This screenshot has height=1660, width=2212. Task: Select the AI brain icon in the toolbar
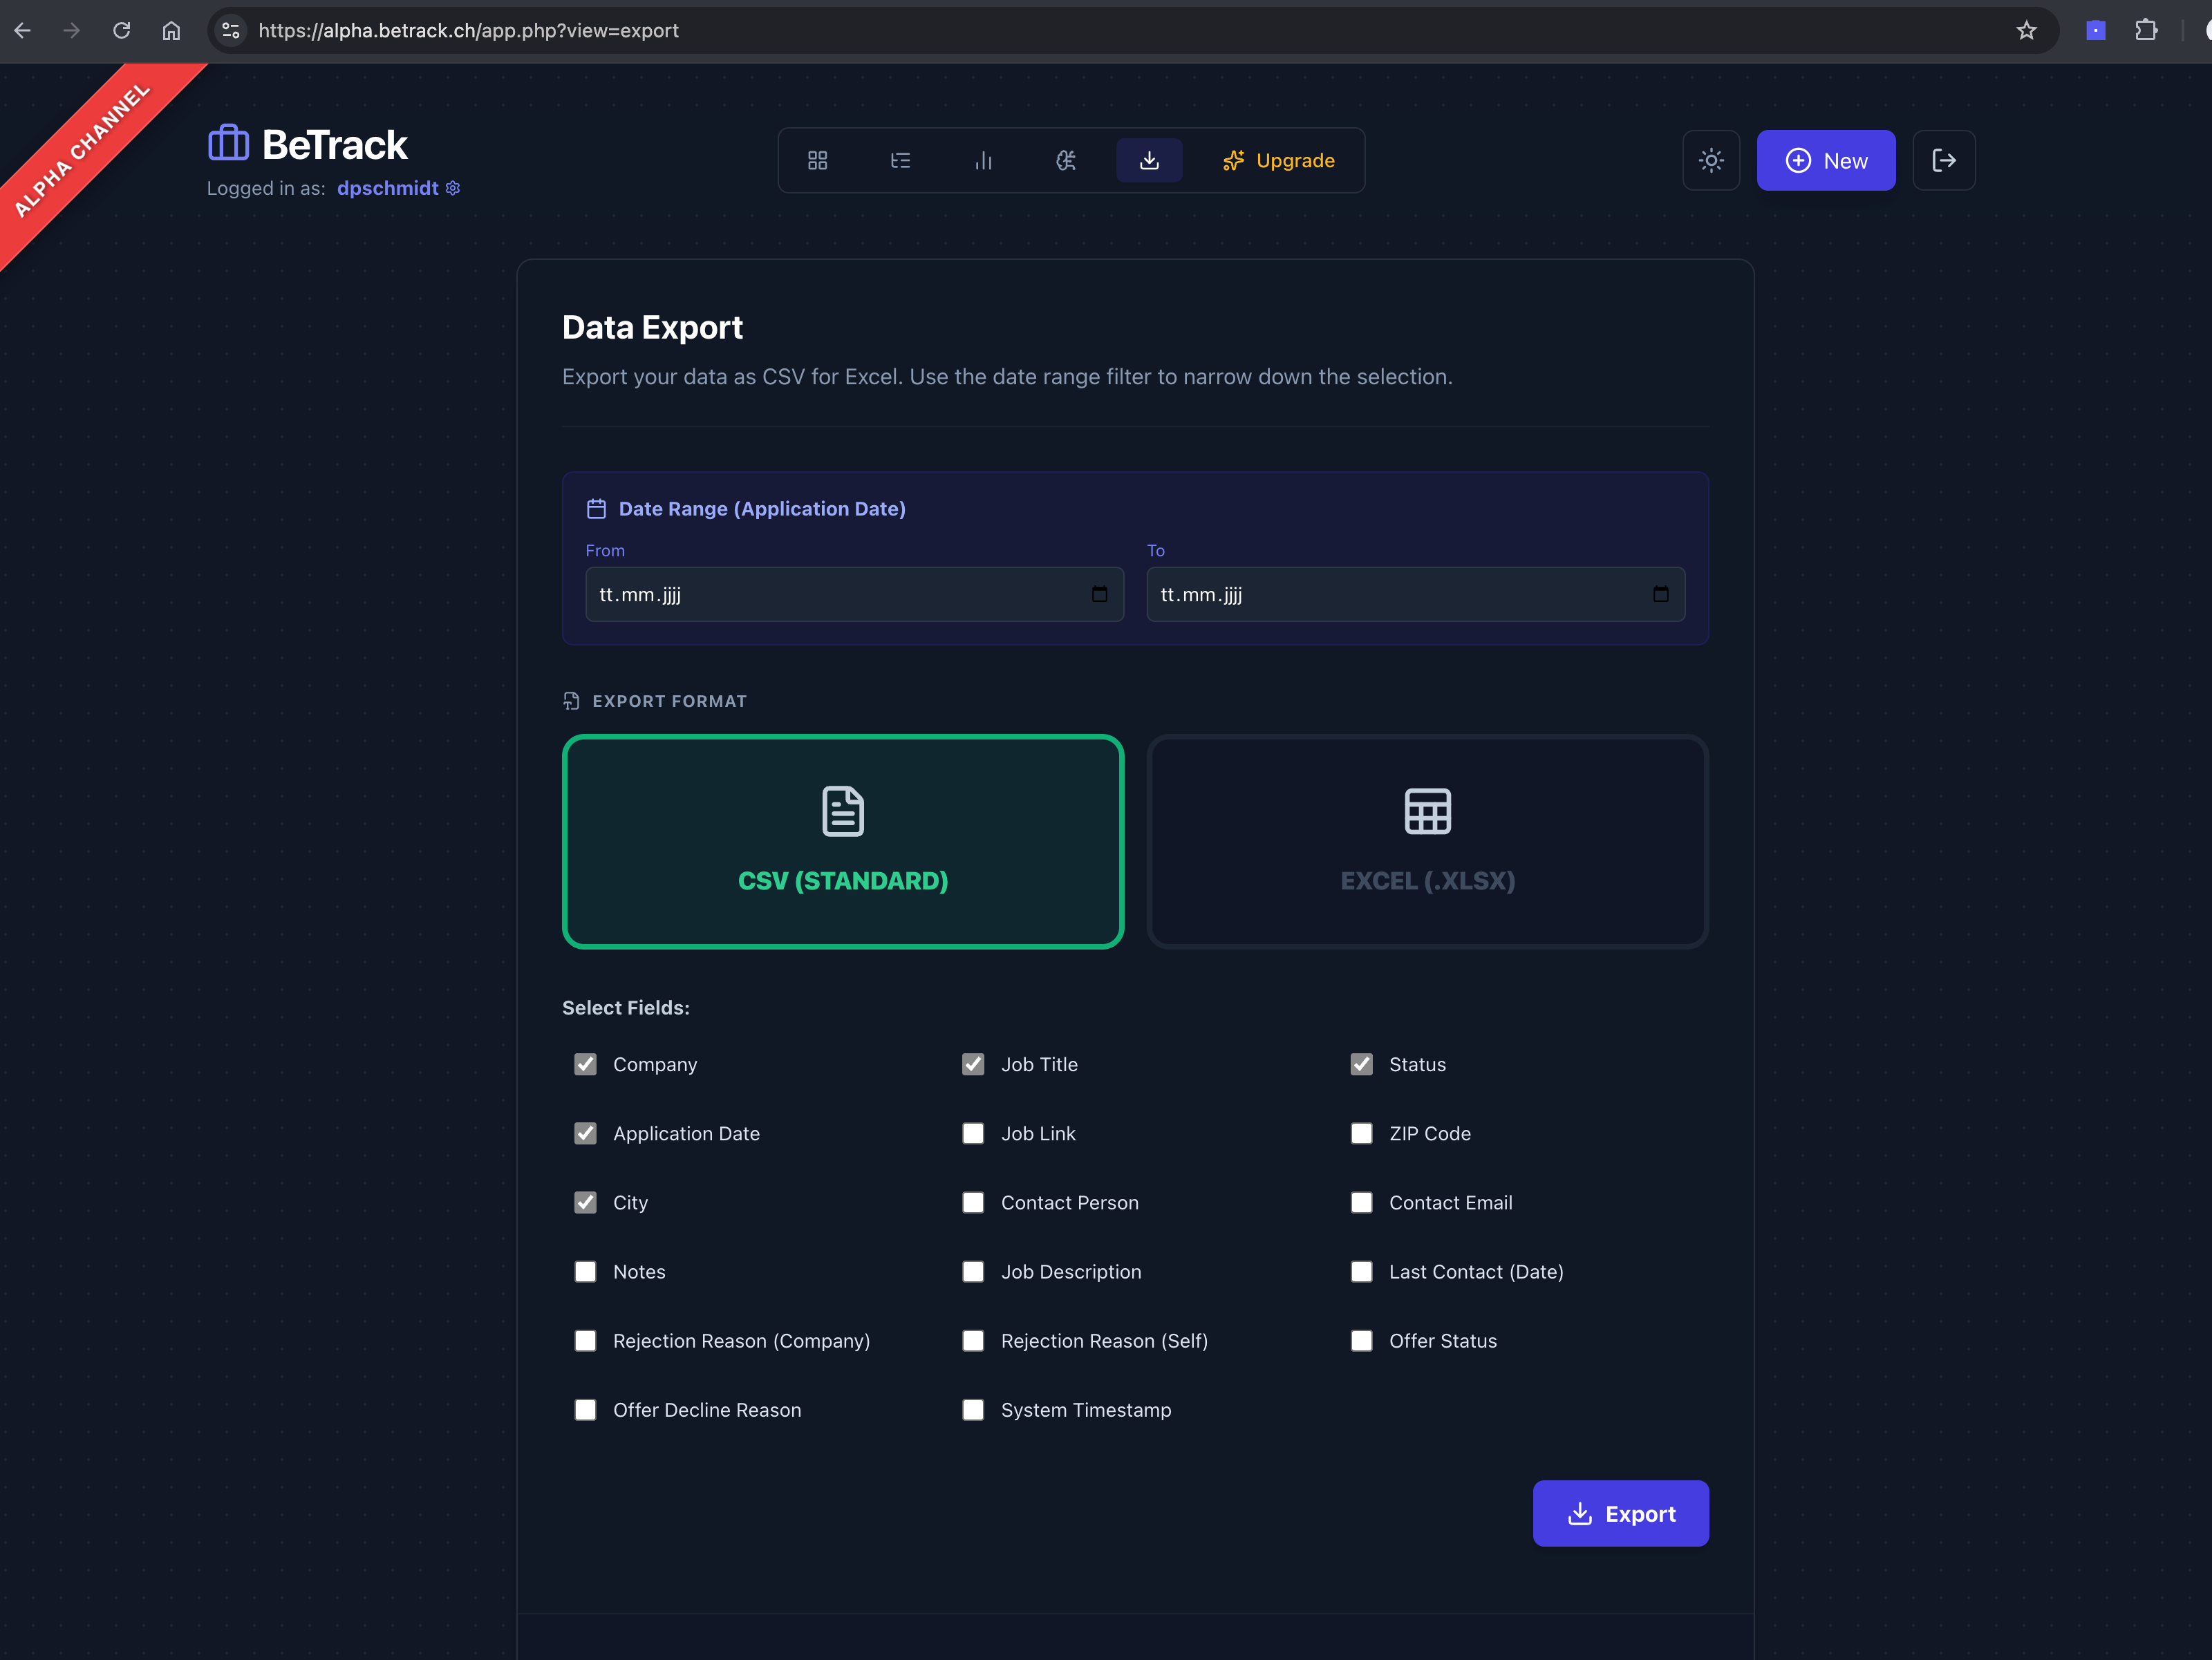coord(1066,160)
